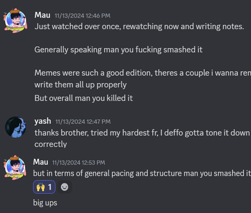Click the Mau username on the 12:53 PM message
This screenshot has width=251, height=213.
pos(41,162)
